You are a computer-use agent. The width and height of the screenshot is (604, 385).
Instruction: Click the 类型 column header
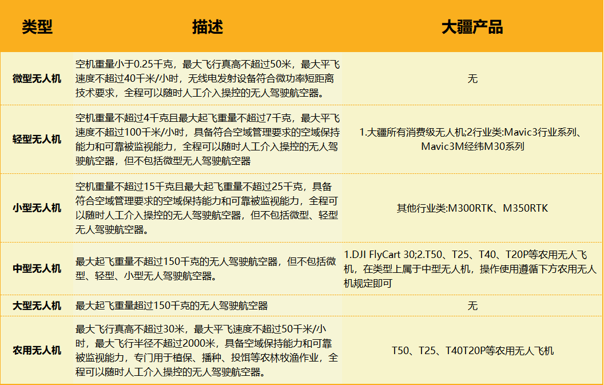click(37, 27)
